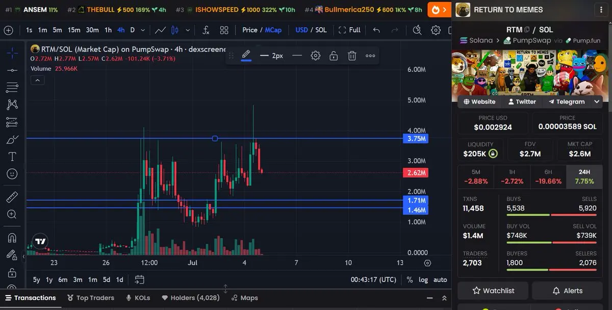612x310 pixels.
Task: Open the chart type dropdown arrow
Action: coord(188,30)
